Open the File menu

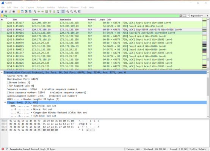point(3,8)
